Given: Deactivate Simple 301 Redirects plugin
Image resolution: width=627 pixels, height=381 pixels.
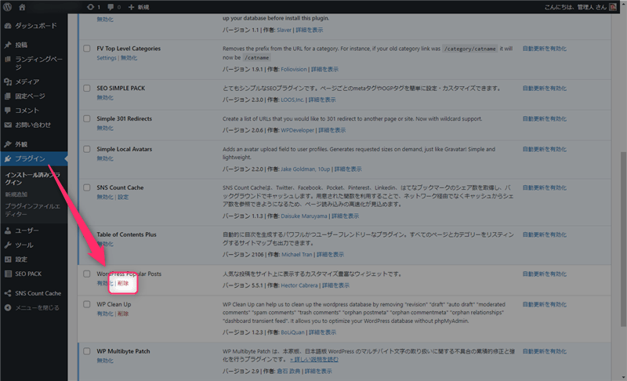Looking at the screenshot, I should point(105,129).
